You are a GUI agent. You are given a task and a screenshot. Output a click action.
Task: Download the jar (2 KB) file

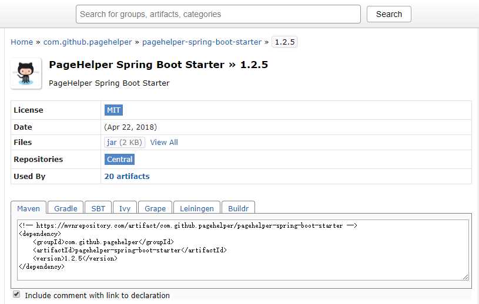[125, 143]
